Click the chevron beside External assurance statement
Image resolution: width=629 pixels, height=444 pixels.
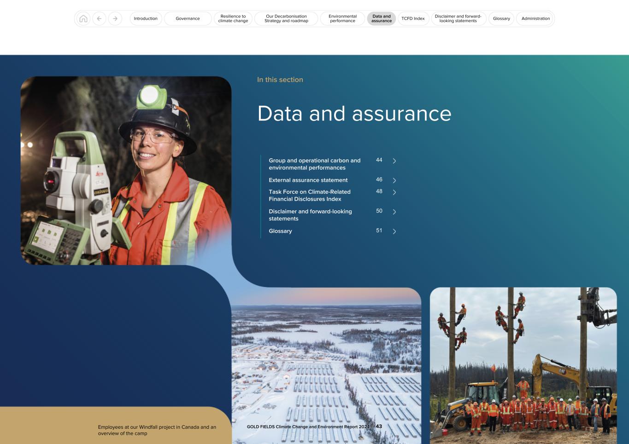394,180
